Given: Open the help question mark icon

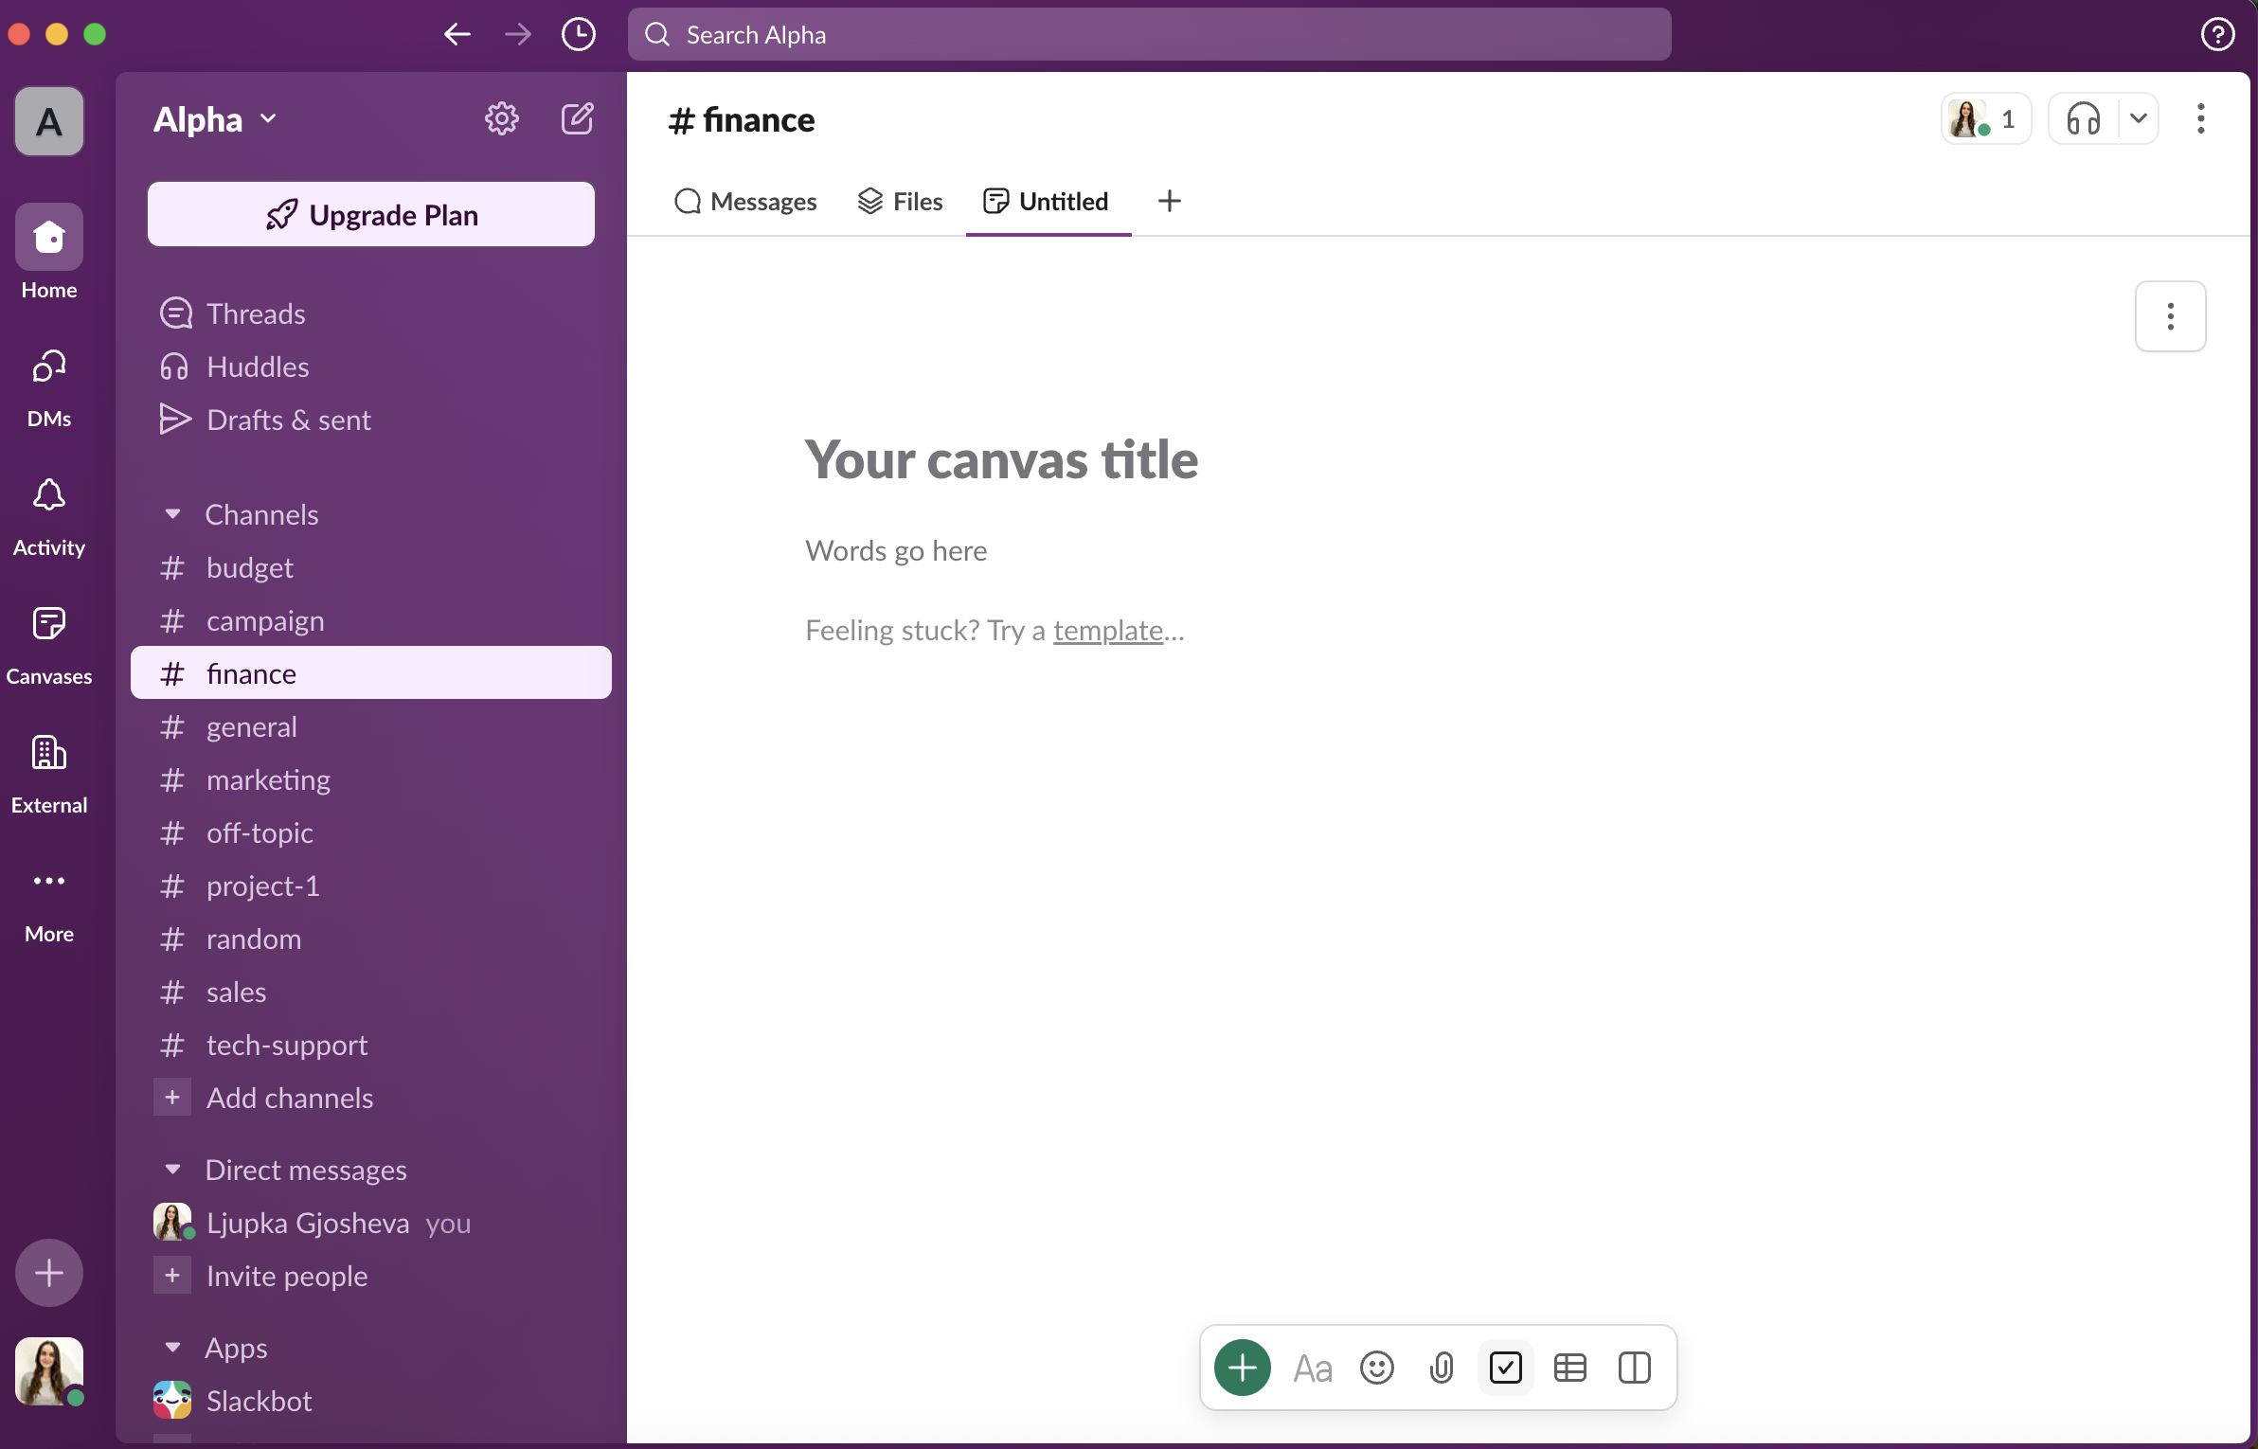Looking at the screenshot, I should [x=2217, y=35].
